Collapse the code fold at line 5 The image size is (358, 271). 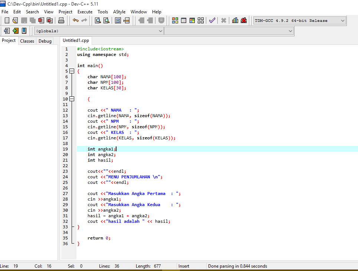72,71
